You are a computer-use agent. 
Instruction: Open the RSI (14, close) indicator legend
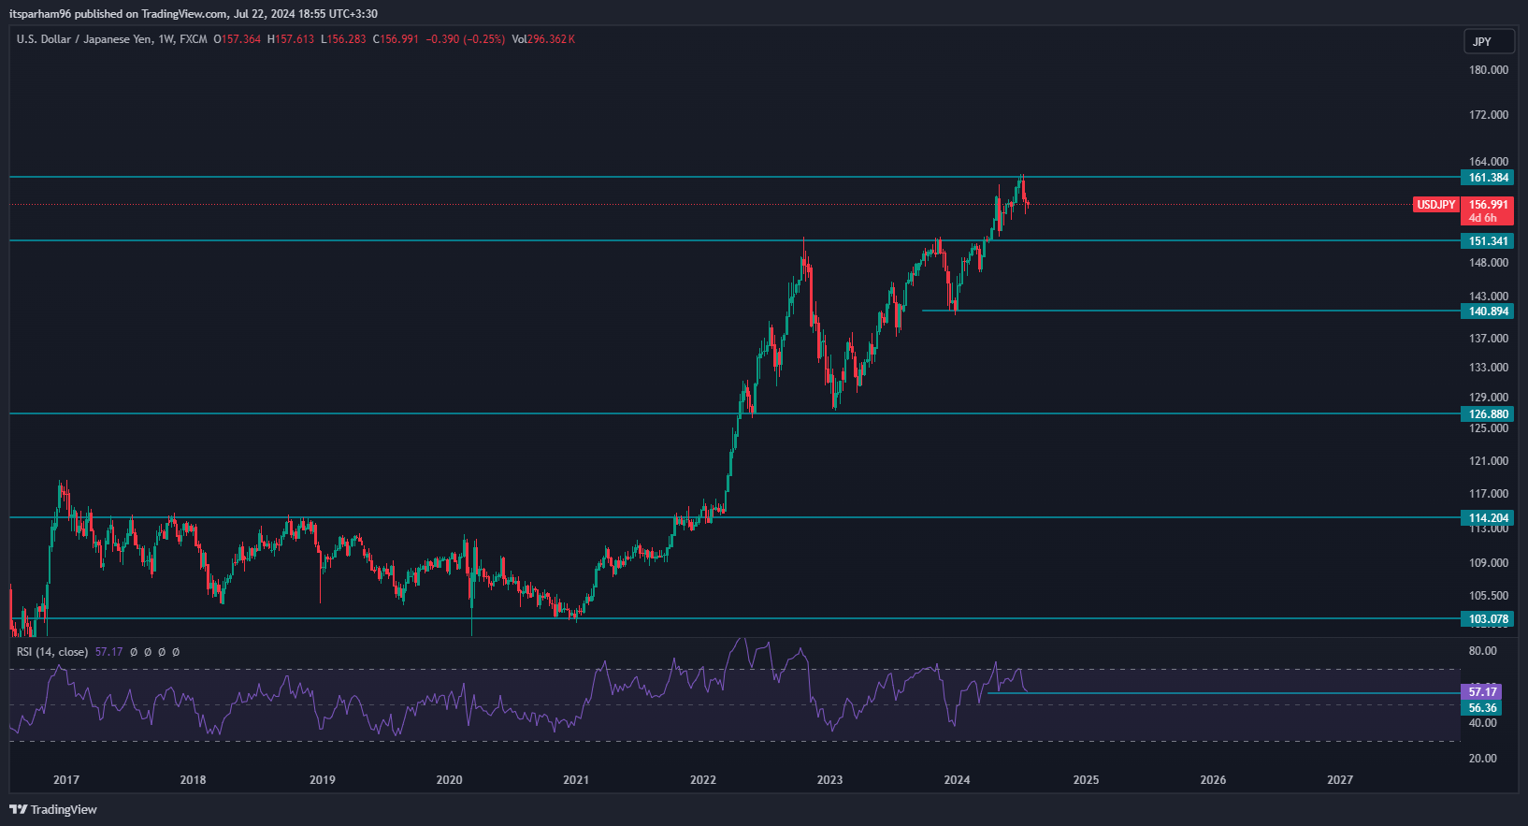[x=52, y=652]
